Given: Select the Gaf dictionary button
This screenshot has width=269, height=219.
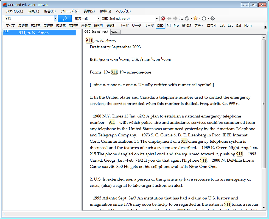Looking at the screenshot, I should pos(239,26).
